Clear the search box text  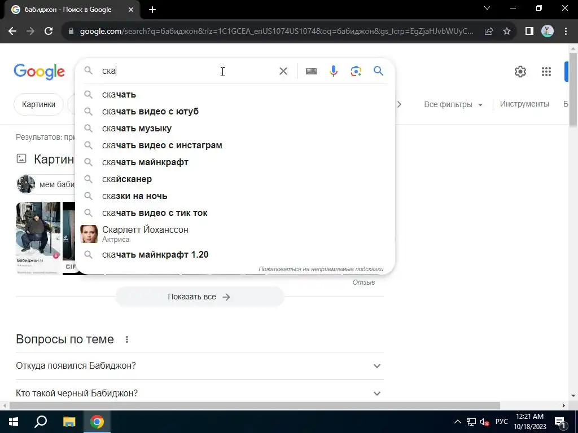click(283, 71)
